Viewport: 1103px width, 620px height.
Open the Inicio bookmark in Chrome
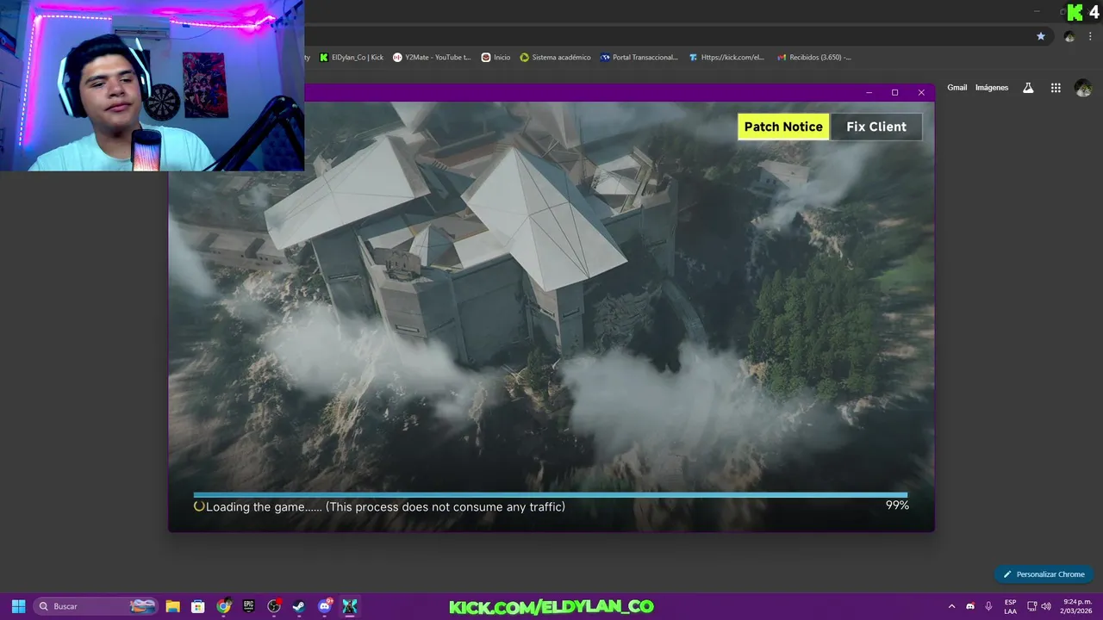(x=495, y=58)
